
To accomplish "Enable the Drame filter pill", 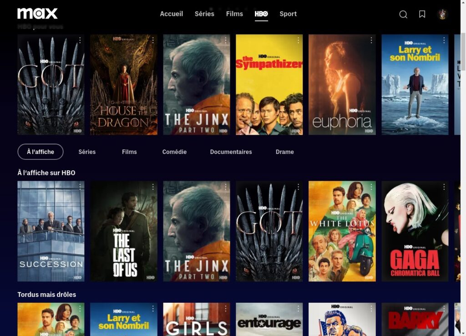I will tap(284, 152).
